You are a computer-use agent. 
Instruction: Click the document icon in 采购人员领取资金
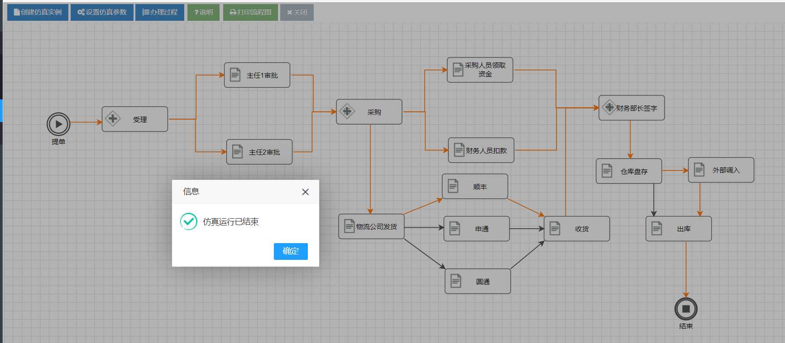[x=458, y=69]
